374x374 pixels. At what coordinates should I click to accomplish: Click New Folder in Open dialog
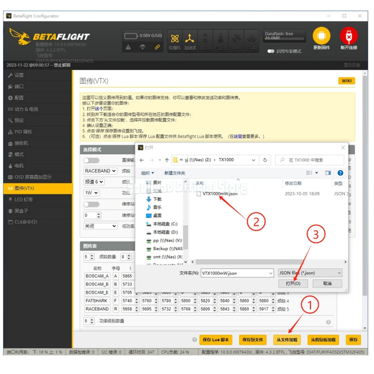click(x=175, y=173)
